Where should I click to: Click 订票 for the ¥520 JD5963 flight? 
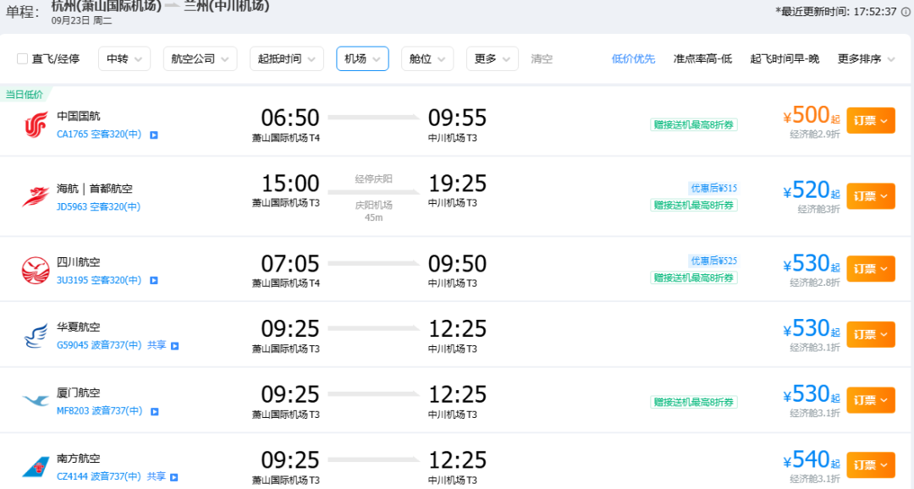click(871, 195)
